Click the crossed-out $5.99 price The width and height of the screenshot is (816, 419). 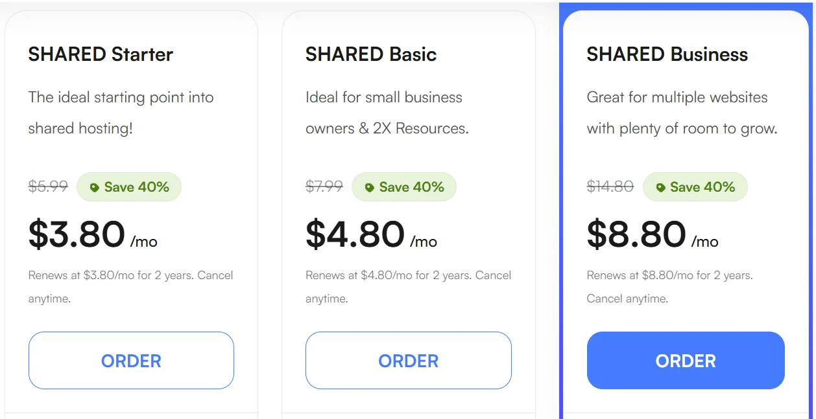(x=48, y=187)
